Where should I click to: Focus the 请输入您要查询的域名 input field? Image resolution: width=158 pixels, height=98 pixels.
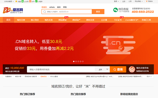pyautogui.click(x=61, y=69)
